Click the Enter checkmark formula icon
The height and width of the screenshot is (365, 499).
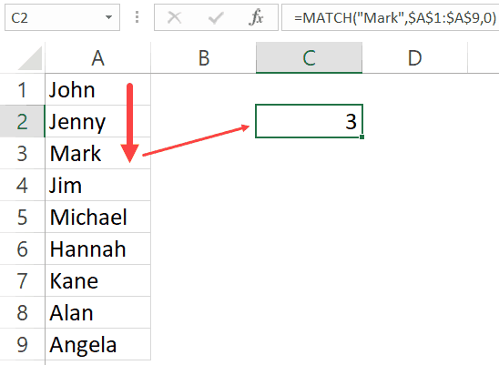click(216, 17)
